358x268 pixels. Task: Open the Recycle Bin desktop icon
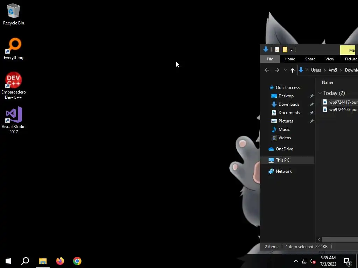14,14
